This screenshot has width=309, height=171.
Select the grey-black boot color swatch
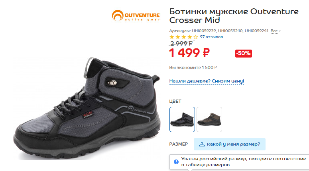pos(182,119)
